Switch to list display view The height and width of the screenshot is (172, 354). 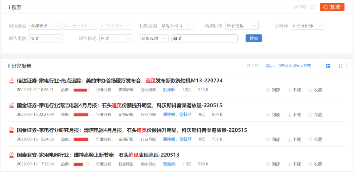[x=340, y=66]
